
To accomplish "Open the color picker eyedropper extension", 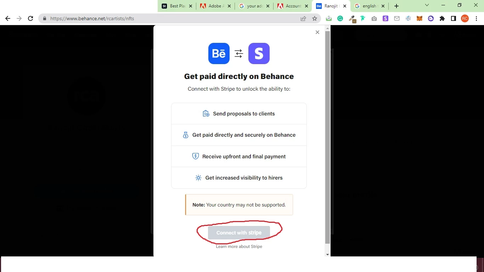I will click(x=352, y=19).
